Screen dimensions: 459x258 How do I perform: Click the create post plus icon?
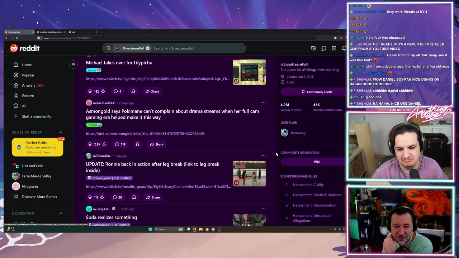click(334, 48)
